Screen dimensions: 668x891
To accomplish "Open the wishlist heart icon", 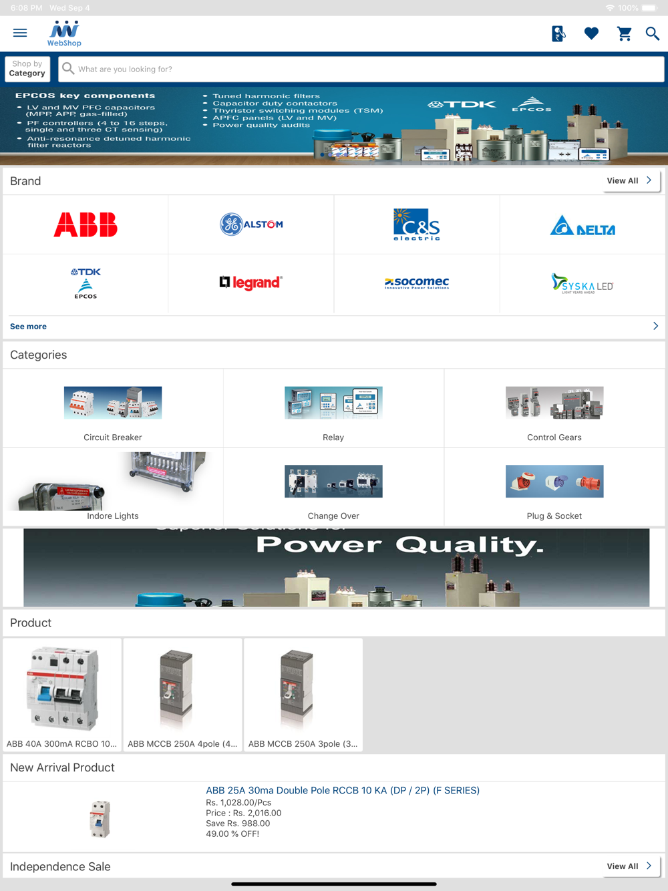I will 591,33.
